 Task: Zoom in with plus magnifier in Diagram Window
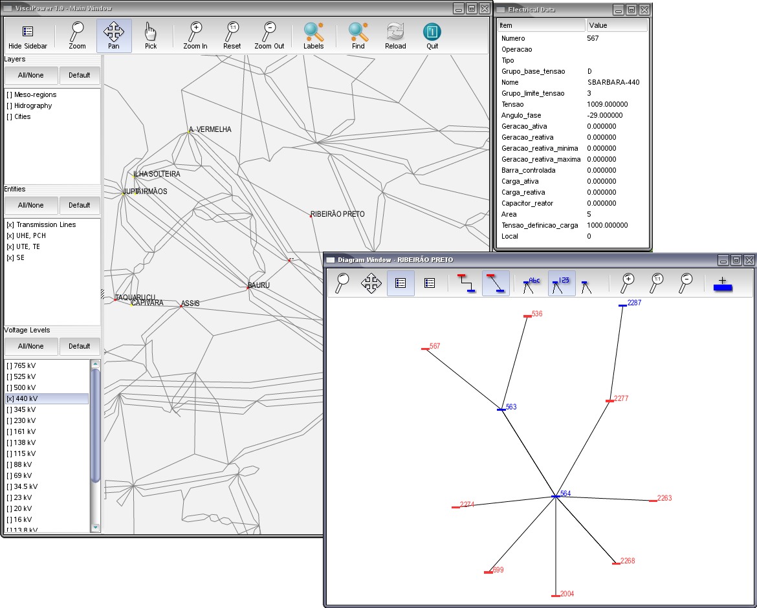(x=628, y=283)
